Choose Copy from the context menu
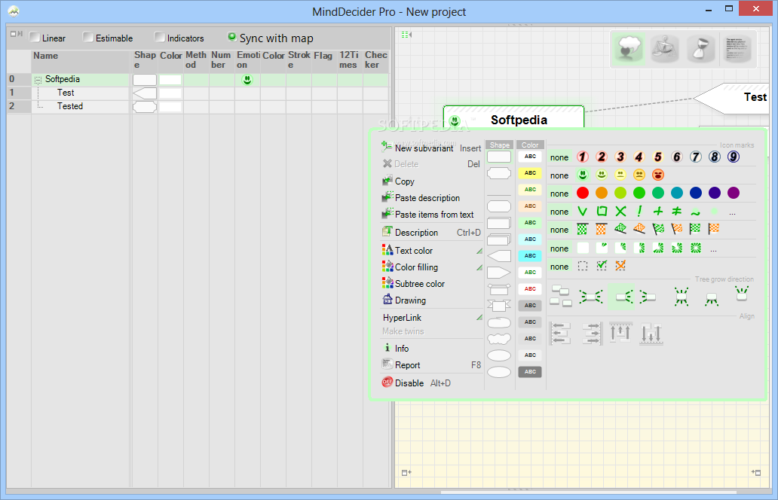Image resolution: width=778 pixels, height=500 pixels. click(404, 181)
